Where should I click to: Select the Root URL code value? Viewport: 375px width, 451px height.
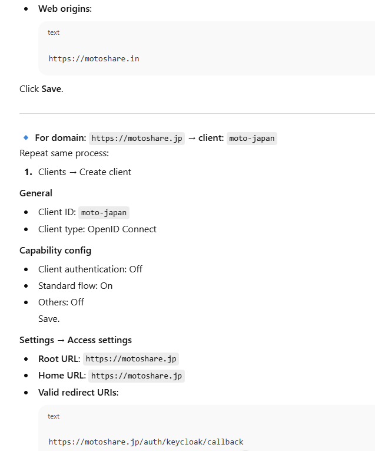(x=131, y=359)
